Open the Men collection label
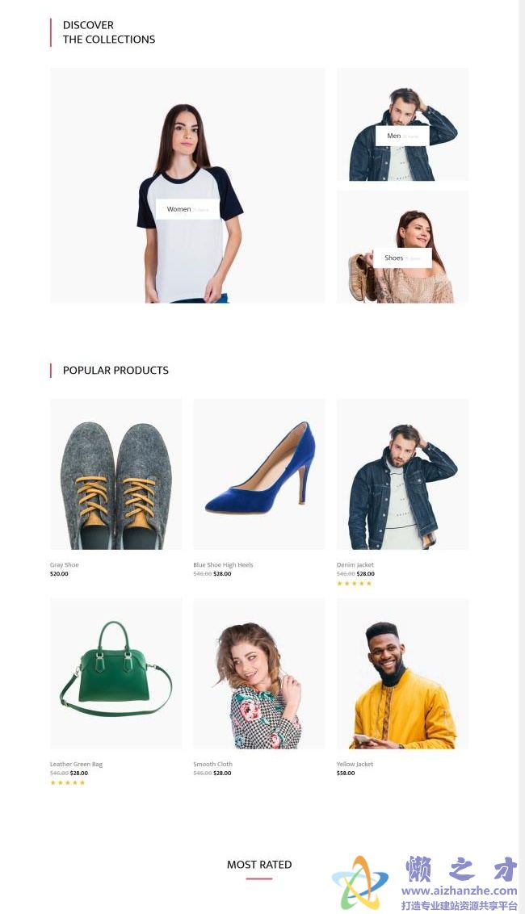 pos(402,136)
